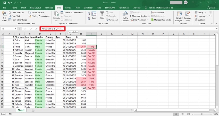Switch to the Home tab
The width and height of the screenshot is (219, 116).
(x=14, y=8)
